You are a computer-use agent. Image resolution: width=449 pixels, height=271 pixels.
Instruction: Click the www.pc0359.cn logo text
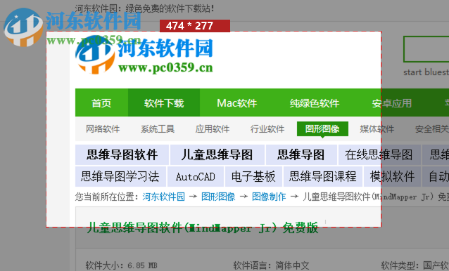pyautogui.click(x=165, y=68)
